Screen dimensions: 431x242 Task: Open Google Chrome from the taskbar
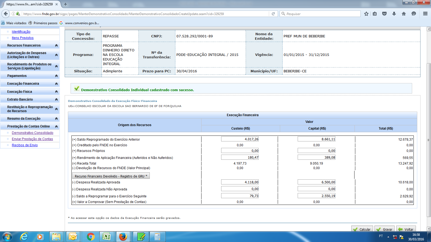[x=91, y=237]
